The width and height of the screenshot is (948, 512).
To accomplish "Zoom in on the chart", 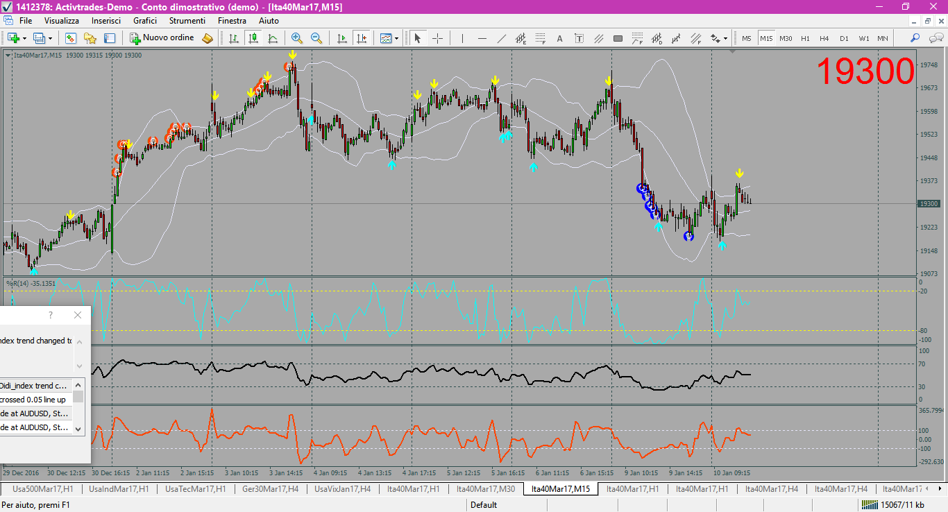I will point(297,38).
